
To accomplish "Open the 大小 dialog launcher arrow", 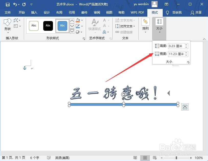I will [188, 62].
